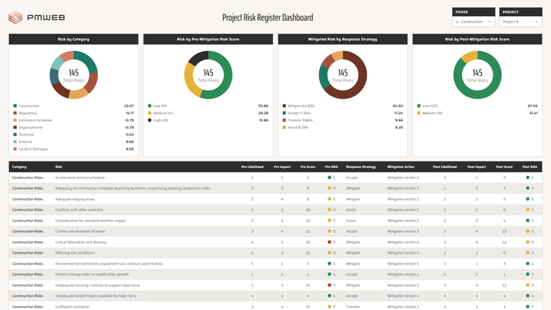Click the Post-Mitigation Risk Score donut chart
551x310 pixels.
(x=478, y=75)
